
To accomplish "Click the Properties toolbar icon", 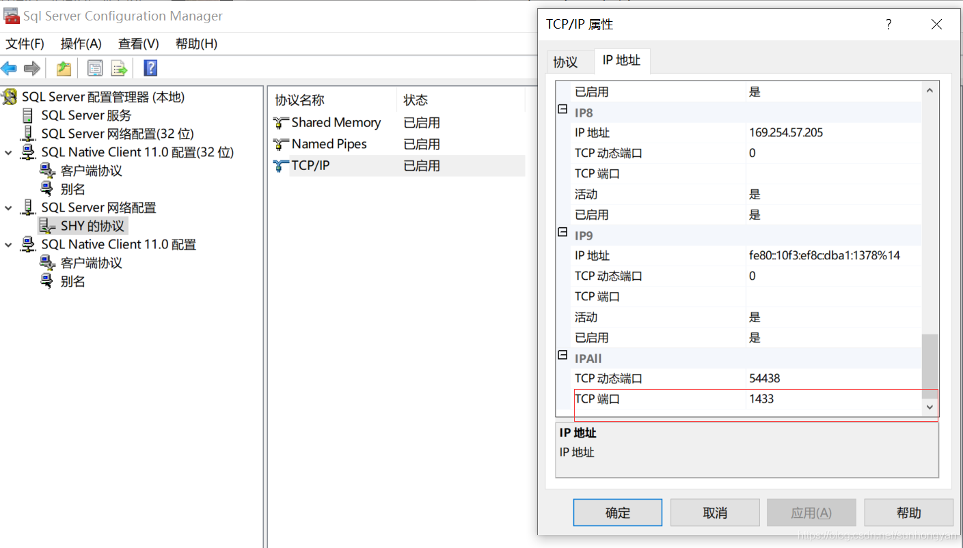I will pos(96,68).
